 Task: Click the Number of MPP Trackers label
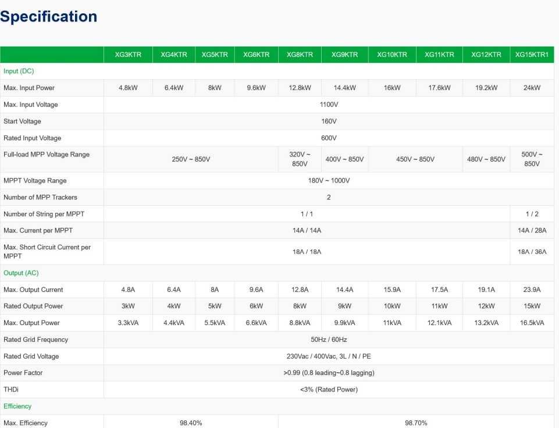40,197
